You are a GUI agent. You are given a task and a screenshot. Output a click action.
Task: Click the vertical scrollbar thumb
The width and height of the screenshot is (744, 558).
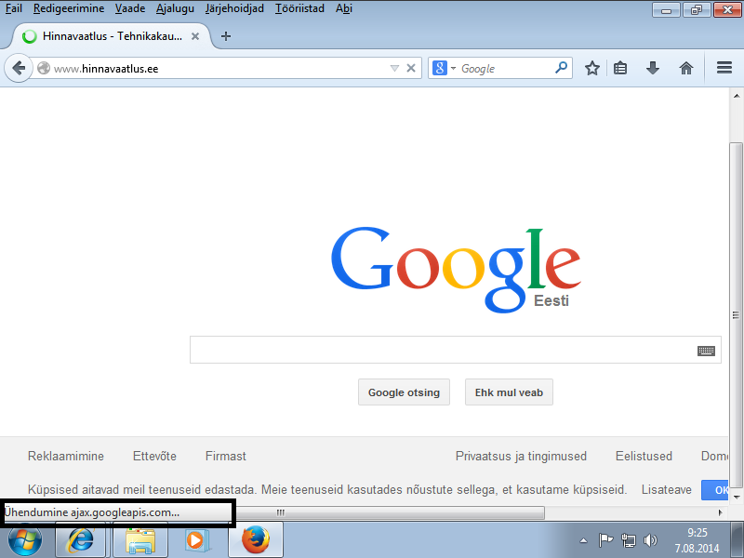(736, 315)
